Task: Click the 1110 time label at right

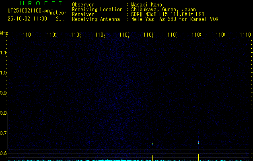Action: point(245,35)
